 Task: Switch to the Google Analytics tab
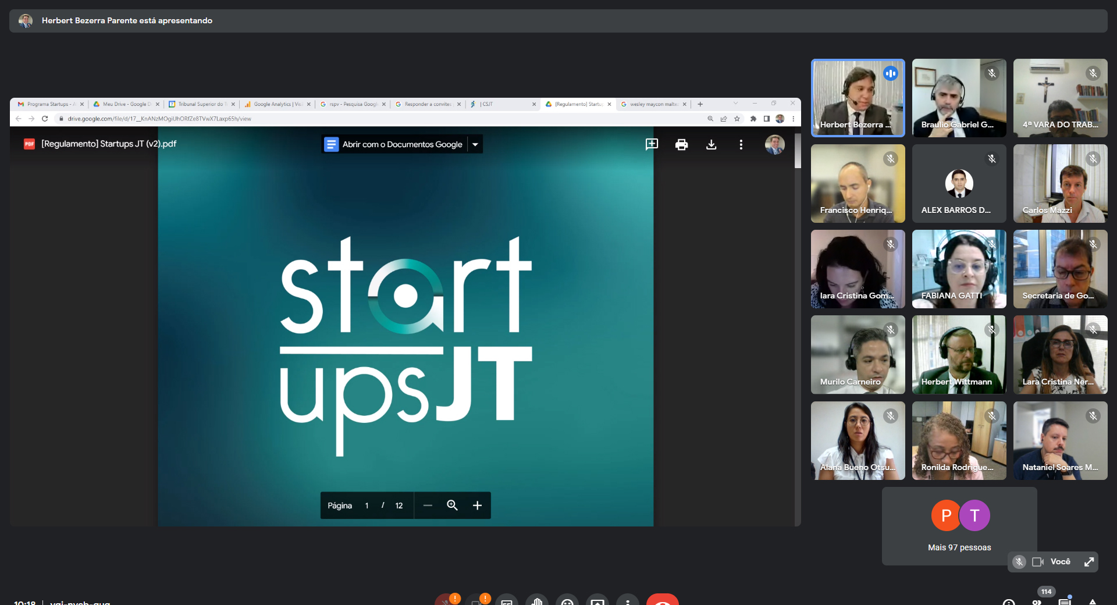coord(273,104)
